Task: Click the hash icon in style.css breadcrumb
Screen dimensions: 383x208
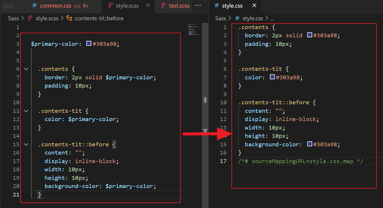Action: [237, 18]
